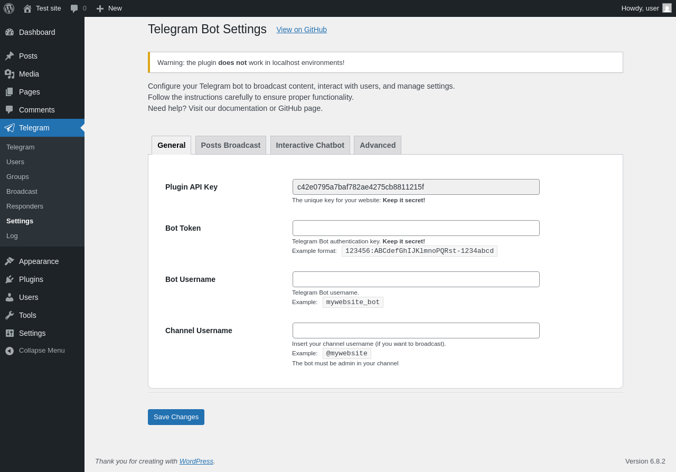Open the Advanced tab

click(x=378, y=145)
